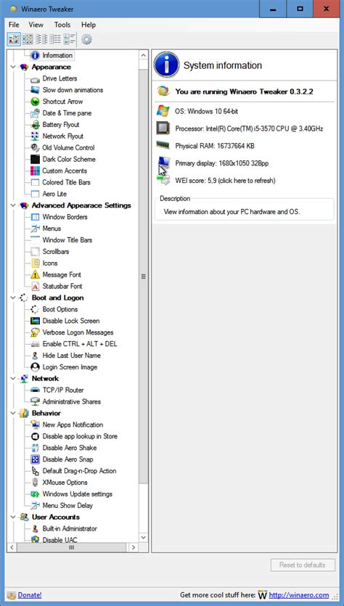Click the TCP/IP Router icon
This screenshot has height=606, width=344.
tap(35, 390)
